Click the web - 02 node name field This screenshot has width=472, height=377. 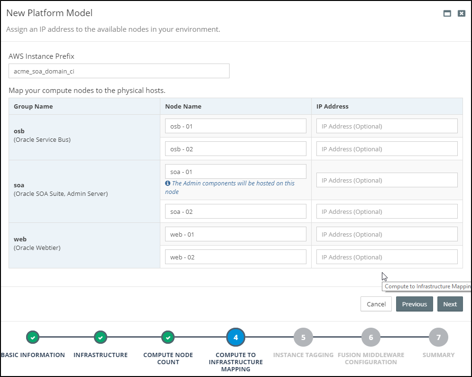(236, 257)
